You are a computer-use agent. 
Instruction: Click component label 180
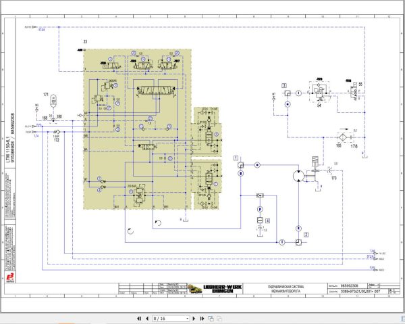click(59, 117)
